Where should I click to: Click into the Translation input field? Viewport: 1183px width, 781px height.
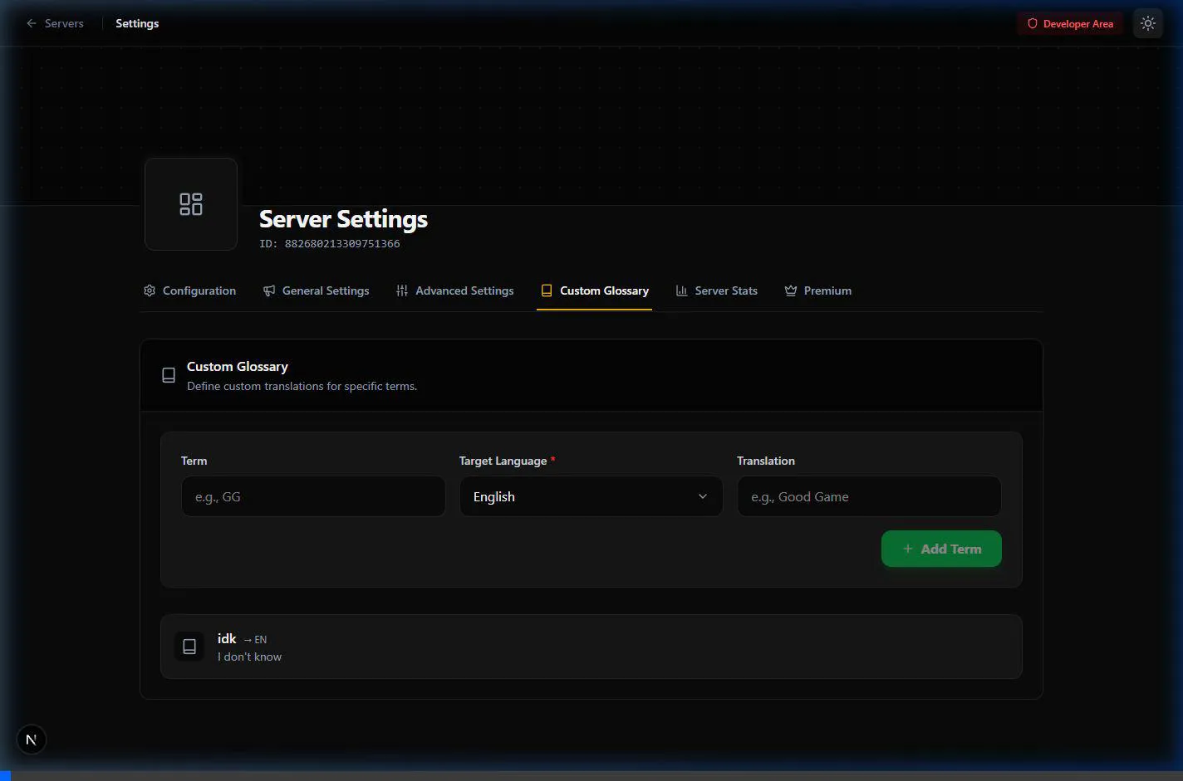point(869,496)
